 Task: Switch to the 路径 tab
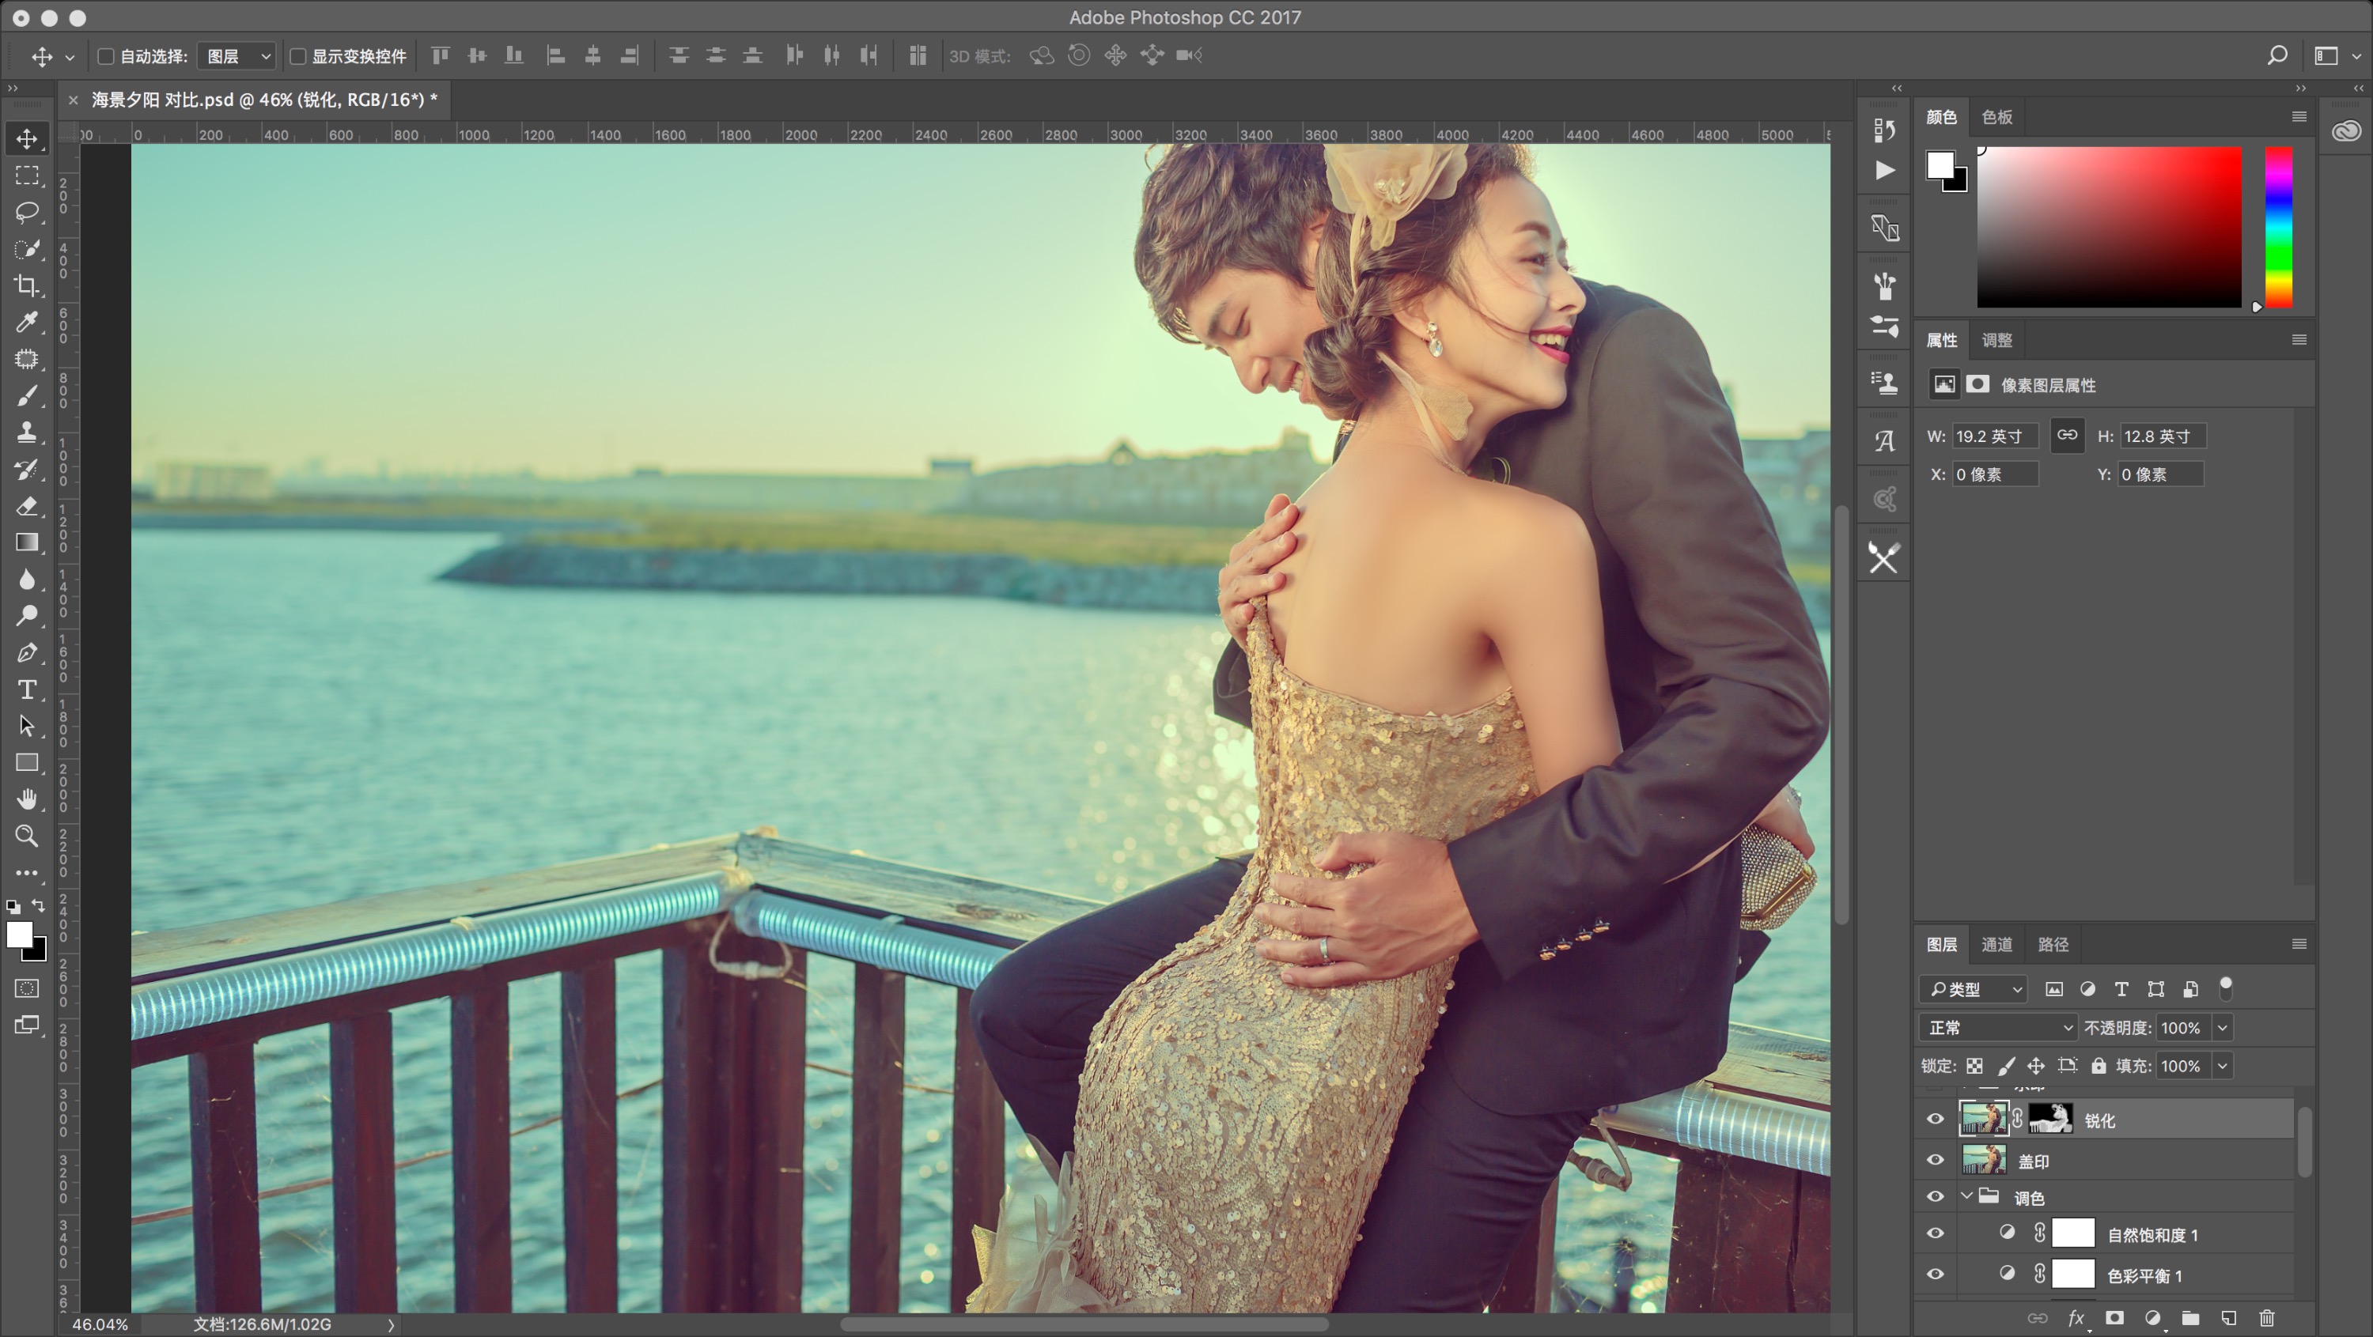click(2053, 944)
